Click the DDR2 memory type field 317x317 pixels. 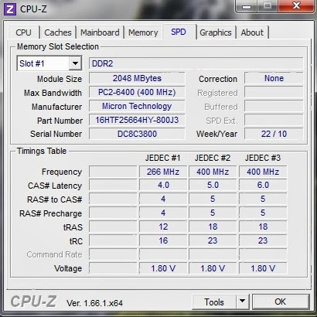tap(196, 63)
